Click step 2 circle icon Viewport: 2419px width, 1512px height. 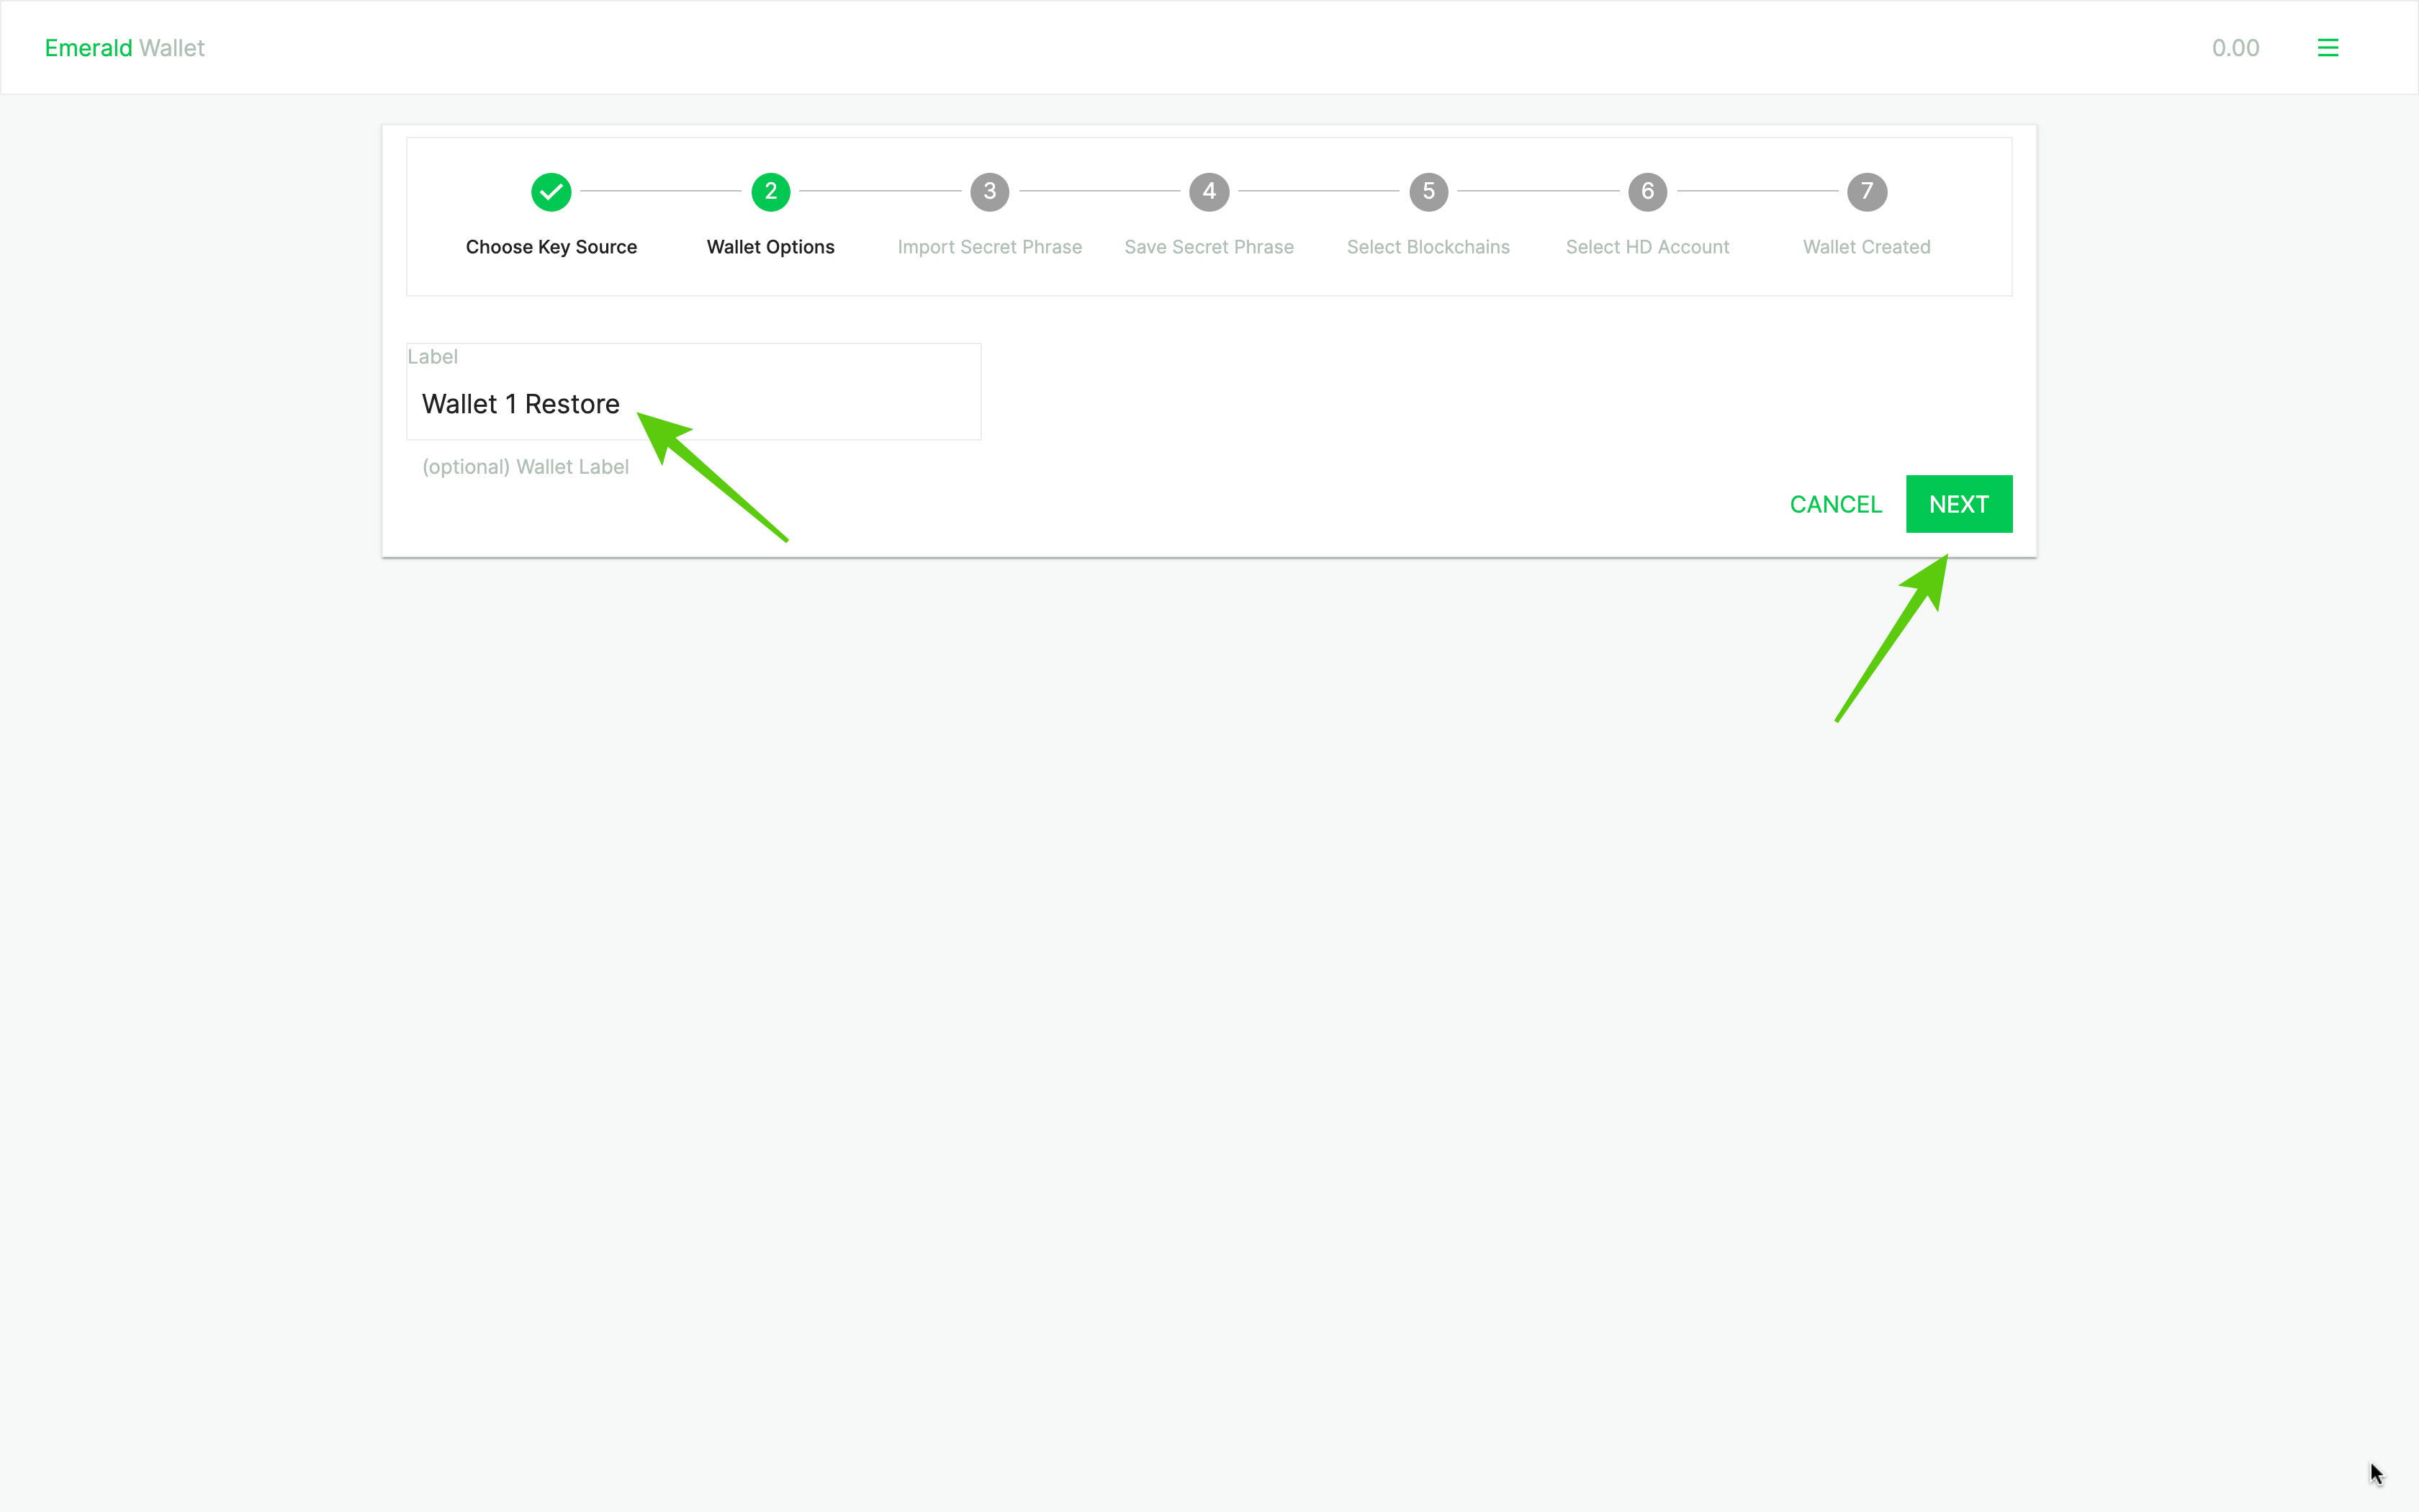[x=770, y=191]
